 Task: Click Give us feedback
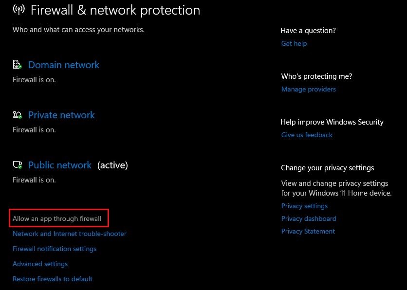(307, 135)
